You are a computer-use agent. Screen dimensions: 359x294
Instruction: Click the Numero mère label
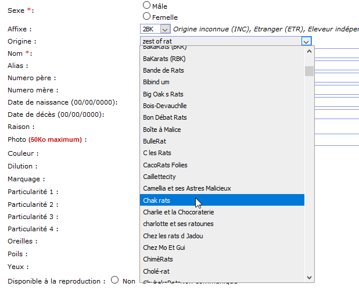33,90
